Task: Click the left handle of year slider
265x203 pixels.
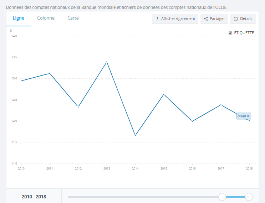Action: (222, 197)
